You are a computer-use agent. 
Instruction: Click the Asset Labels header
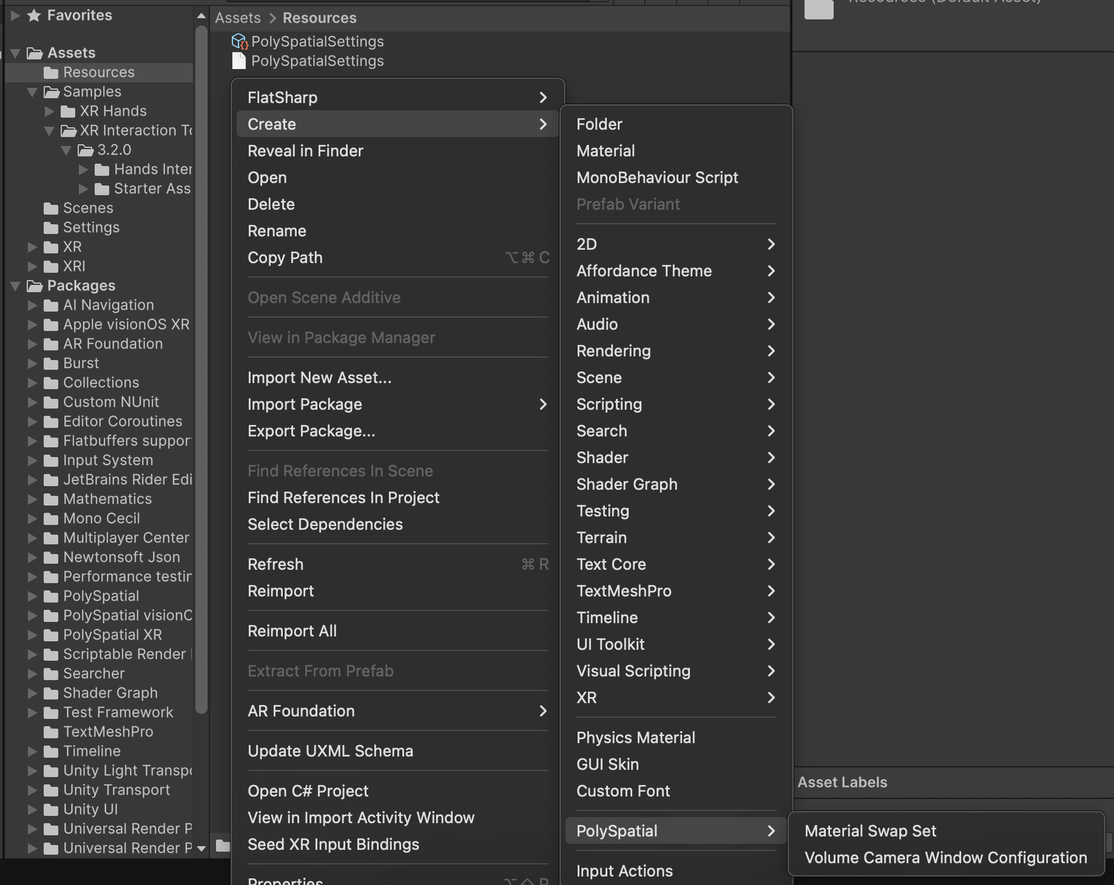[842, 783]
